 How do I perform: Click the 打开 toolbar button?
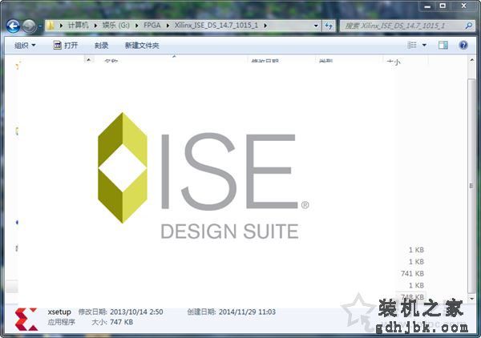coord(66,46)
